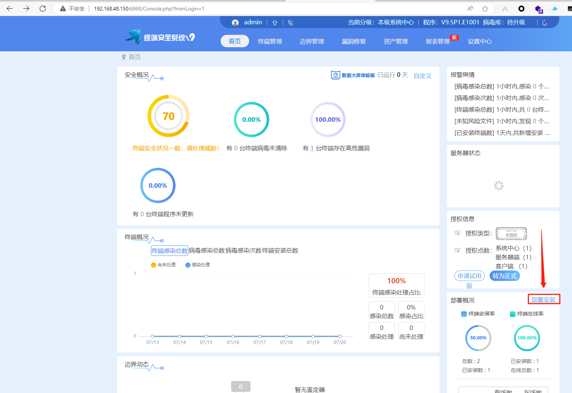Open the 资产管理 menu
This screenshot has width=572, height=393.
coord(396,41)
